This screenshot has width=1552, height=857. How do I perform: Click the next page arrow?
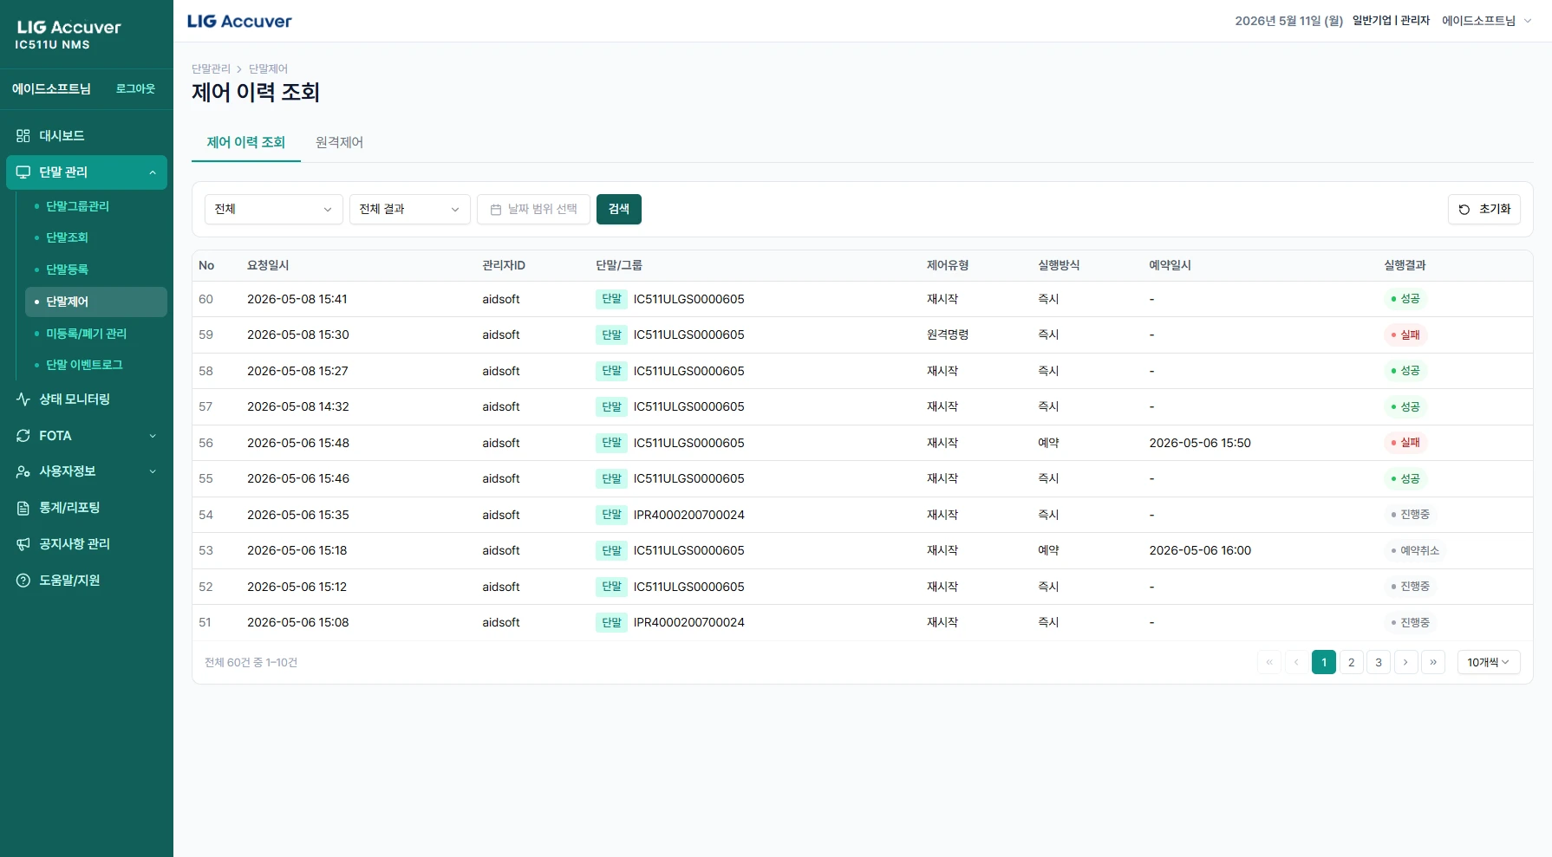tap(1405, 662)
